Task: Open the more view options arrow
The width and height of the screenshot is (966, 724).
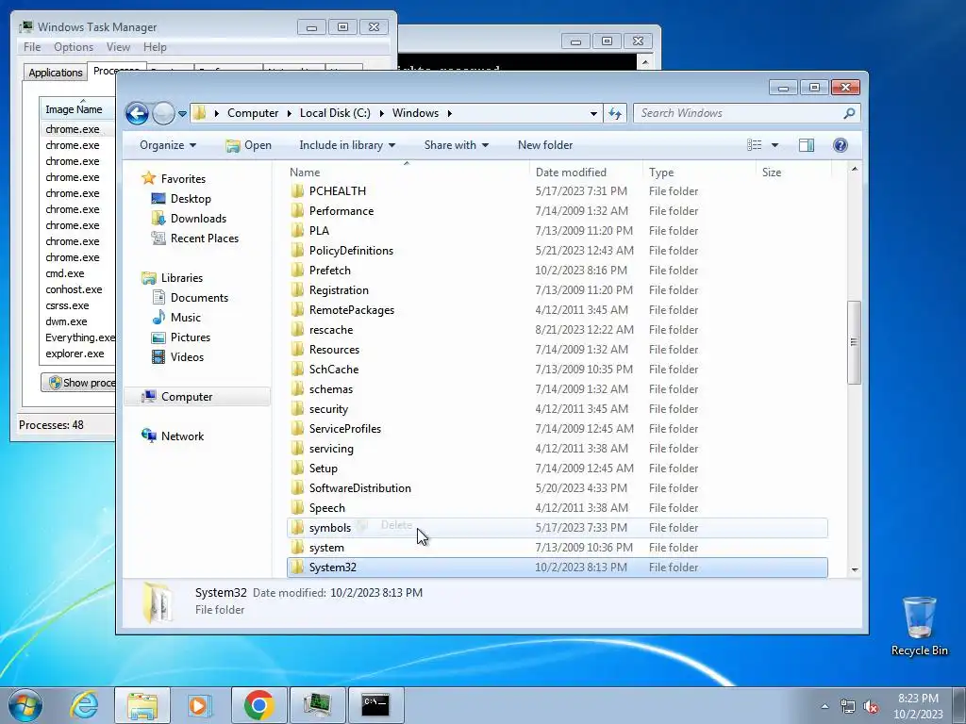Action: click(x=775, y=145)
